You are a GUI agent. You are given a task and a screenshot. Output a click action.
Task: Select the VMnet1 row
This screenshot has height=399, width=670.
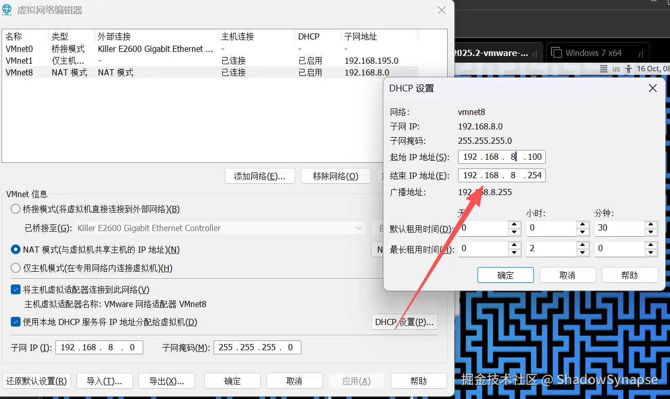coord(210,61)
